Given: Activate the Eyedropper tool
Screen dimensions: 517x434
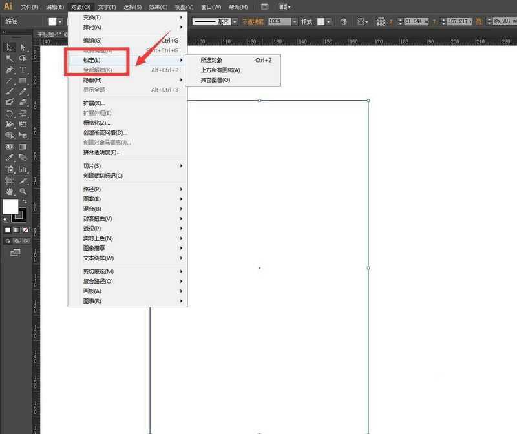Looking at the screenshot, I should [8, 158].
